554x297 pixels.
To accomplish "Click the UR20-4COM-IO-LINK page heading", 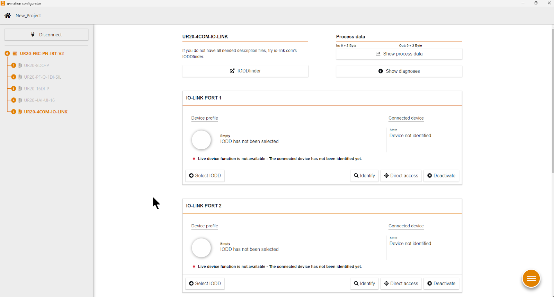I will pos(205,37).
